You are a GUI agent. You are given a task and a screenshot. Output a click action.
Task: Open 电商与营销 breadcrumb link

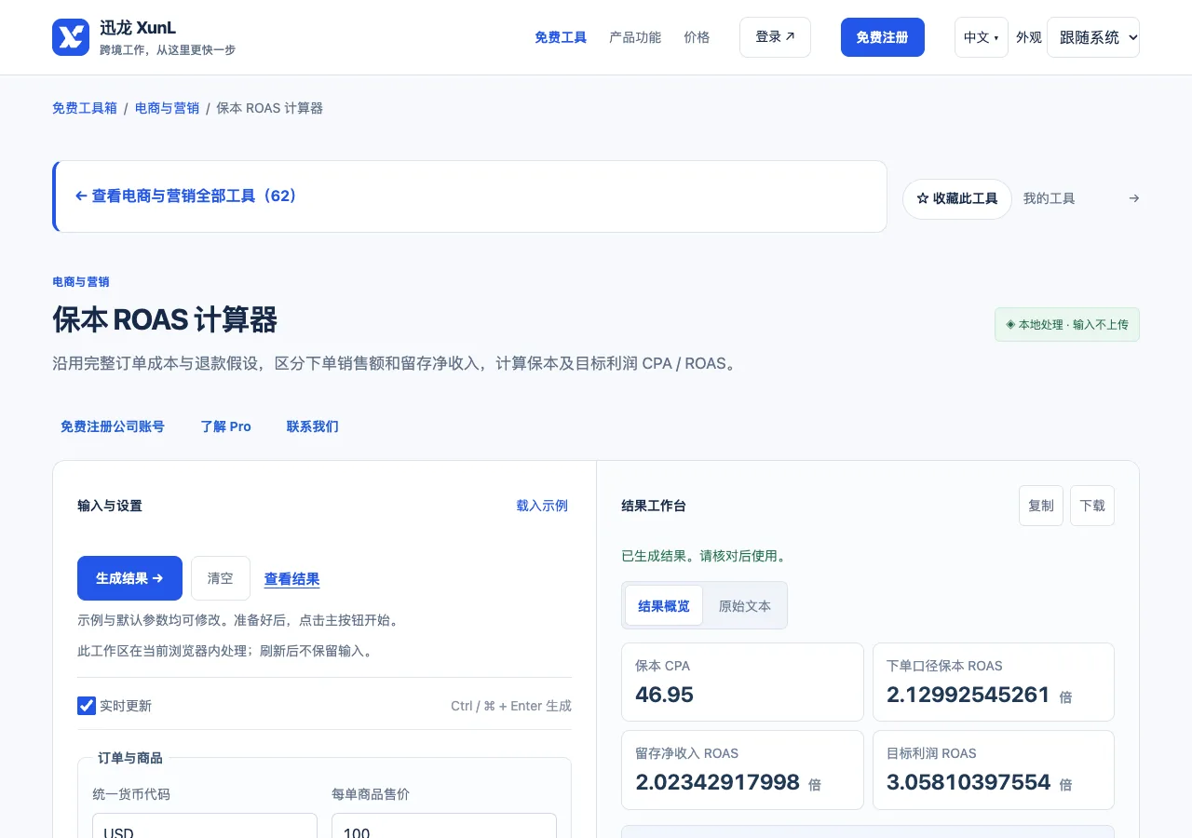tap(167, 108)
